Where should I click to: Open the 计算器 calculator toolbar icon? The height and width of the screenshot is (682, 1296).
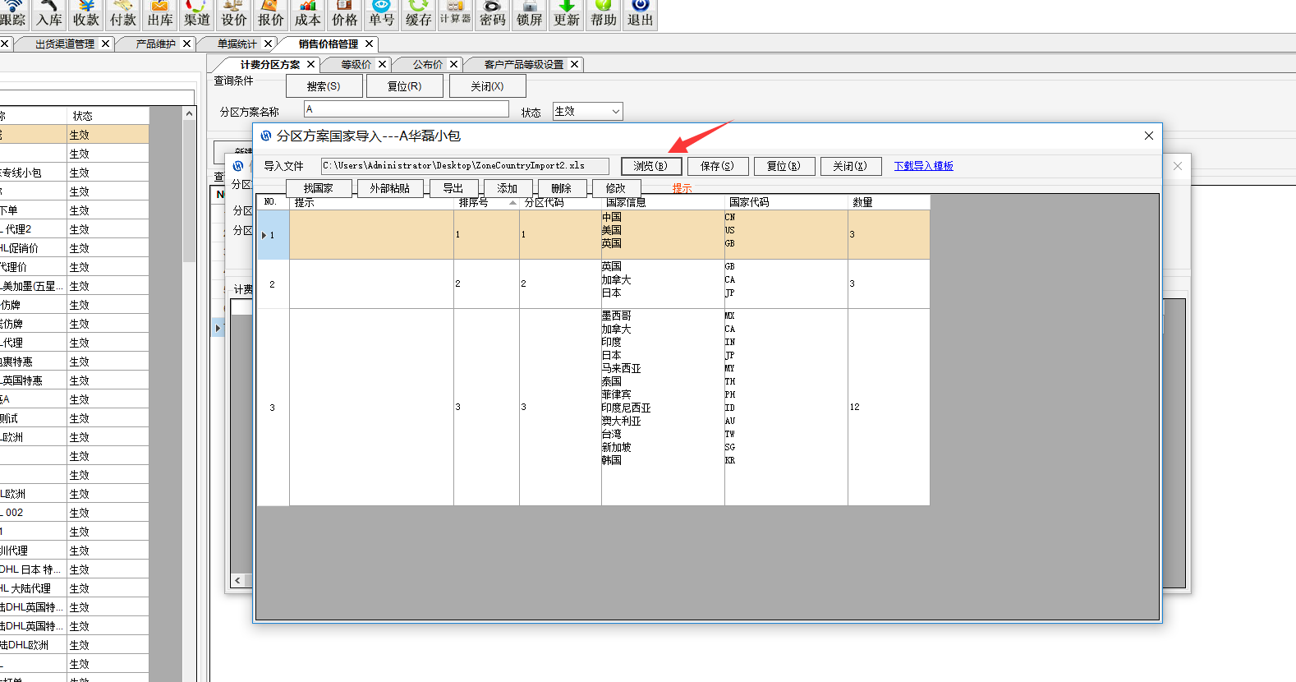(456, 14)
